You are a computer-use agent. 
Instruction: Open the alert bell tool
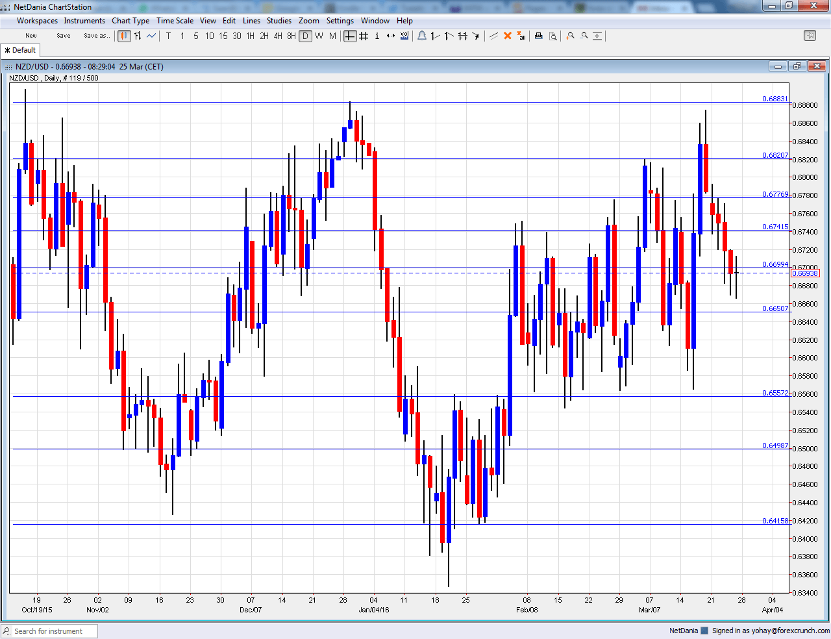click(x=422, y=36)
